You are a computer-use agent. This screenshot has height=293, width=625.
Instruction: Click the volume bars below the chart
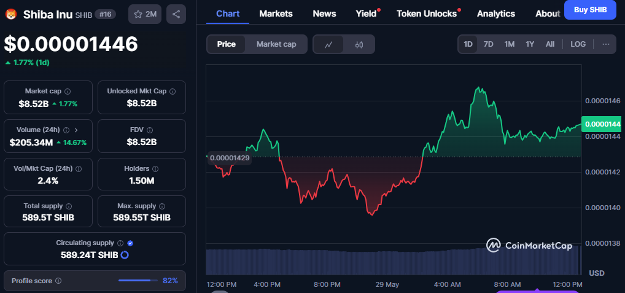(394, 262)
